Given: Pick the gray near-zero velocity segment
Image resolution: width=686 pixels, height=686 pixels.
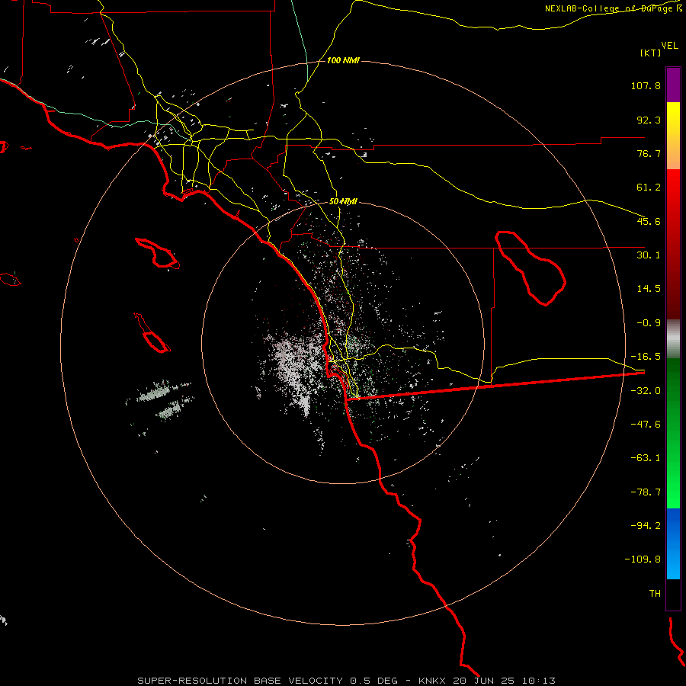Looking at the screenshot, I should tap(673, 338).
